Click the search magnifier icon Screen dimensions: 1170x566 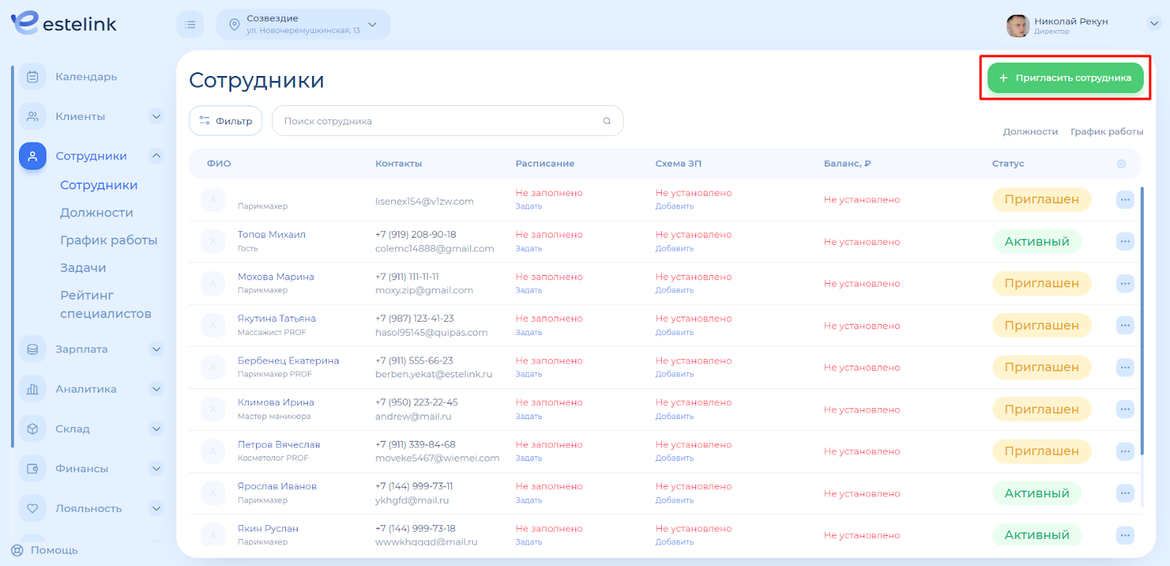[607, 121]
